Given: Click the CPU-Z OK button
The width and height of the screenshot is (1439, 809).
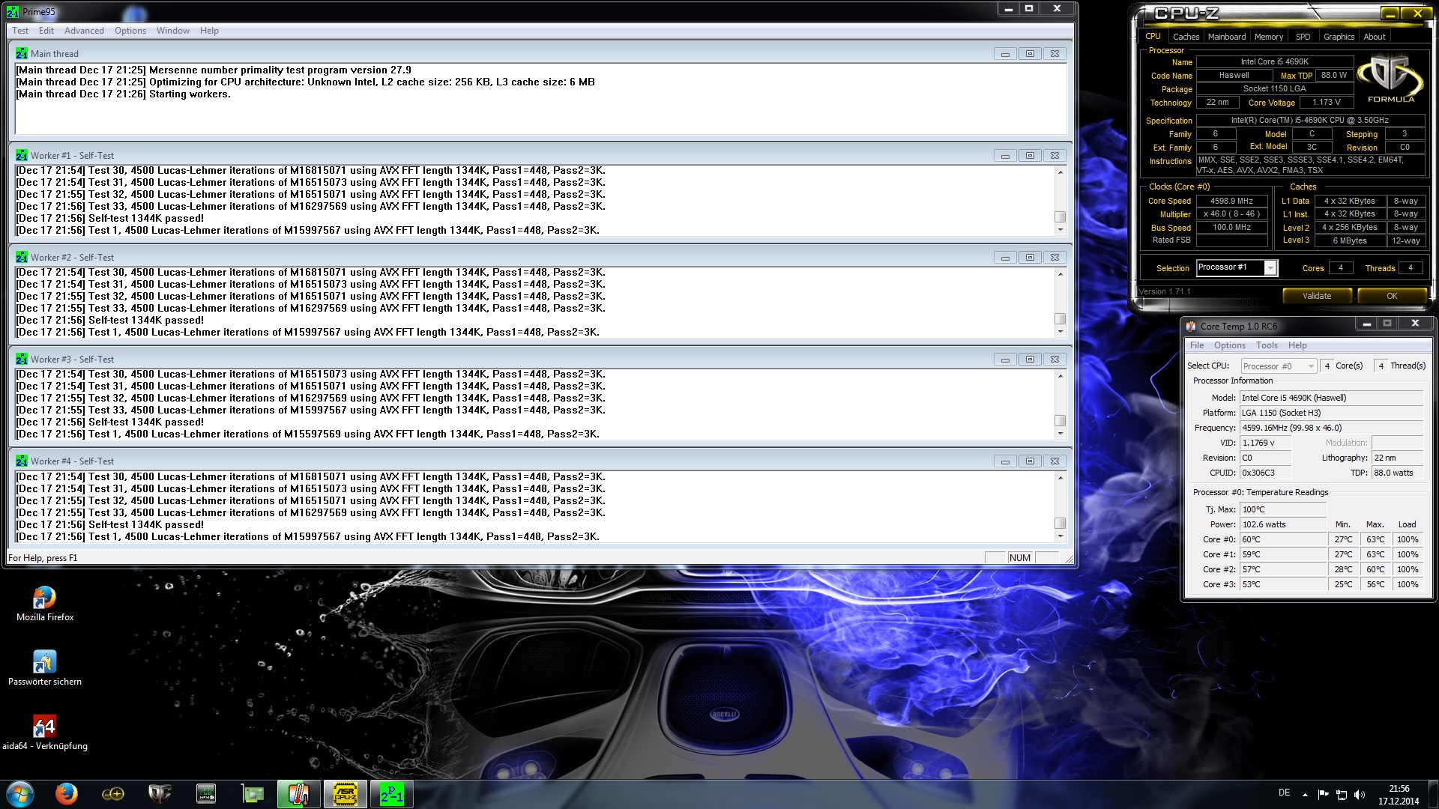Looking at the screenshot, I should coord(1392,296).
